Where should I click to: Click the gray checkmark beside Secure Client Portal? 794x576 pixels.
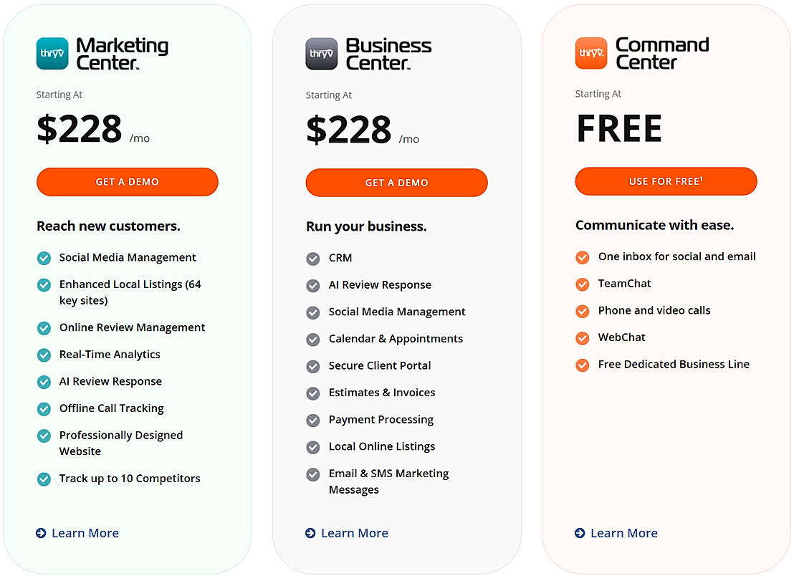[x=313, y=366]
